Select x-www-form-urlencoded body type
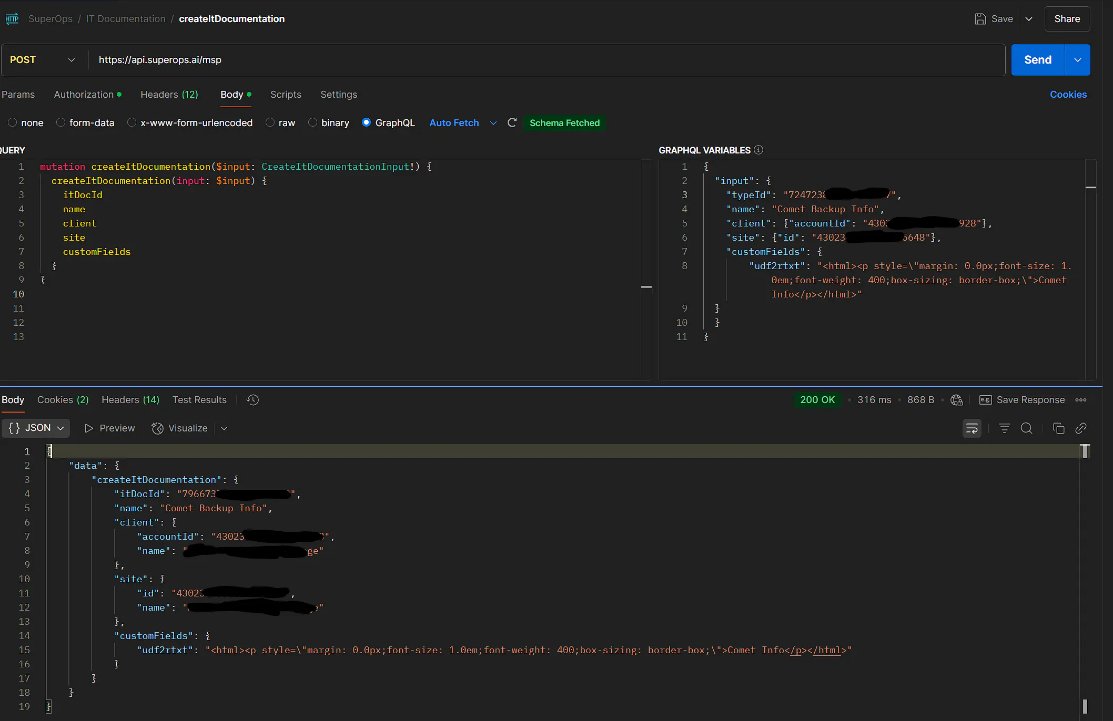Image resolution: width=1113 pixels, height=721 pixels. [131, 122]
